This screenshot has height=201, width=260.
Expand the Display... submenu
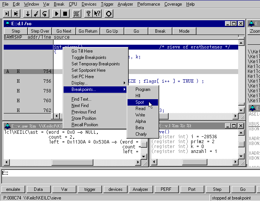(95, 83)
